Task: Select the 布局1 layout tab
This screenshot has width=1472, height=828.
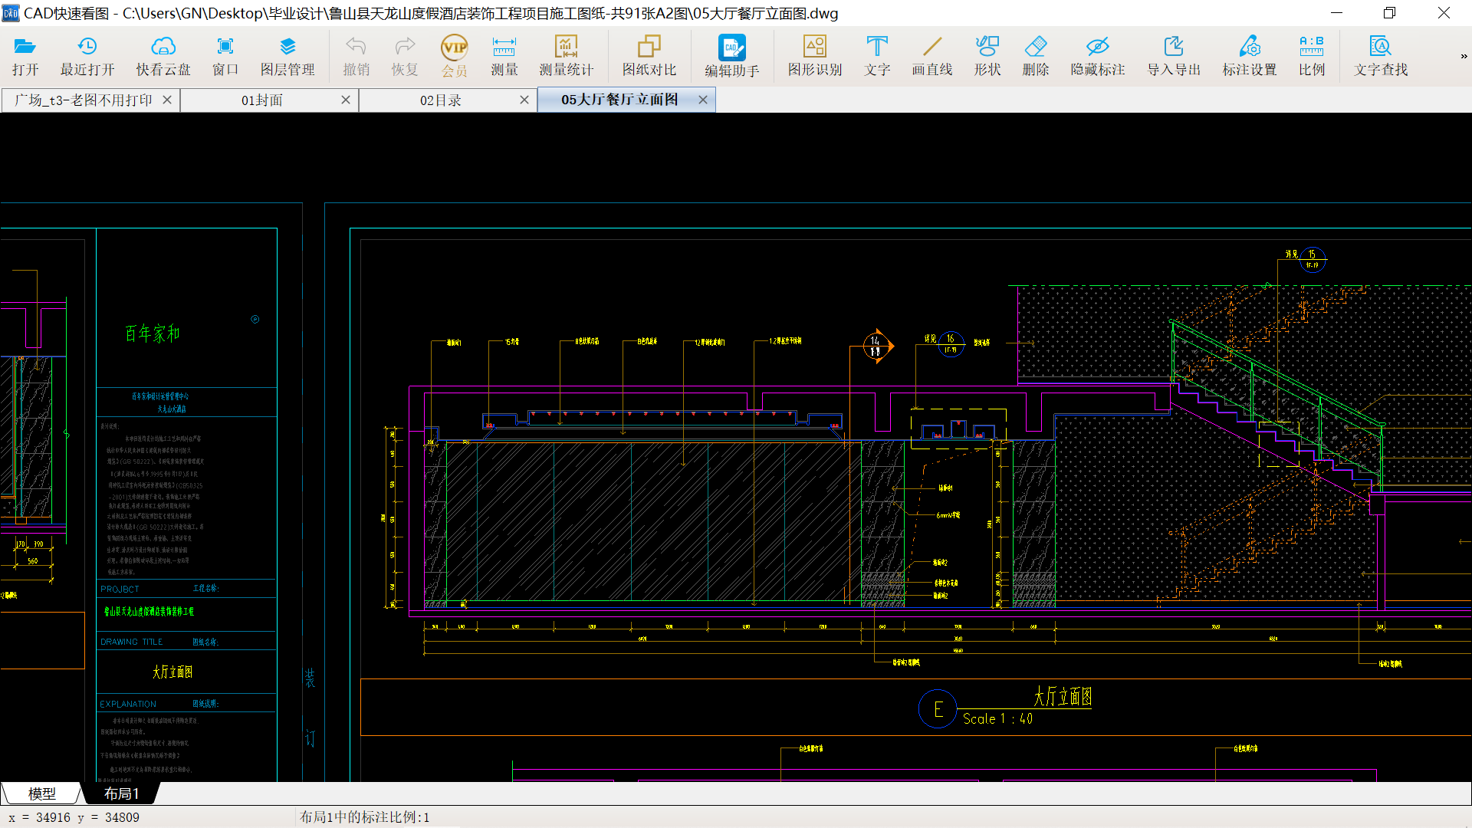Action: [x=121, y=793]
